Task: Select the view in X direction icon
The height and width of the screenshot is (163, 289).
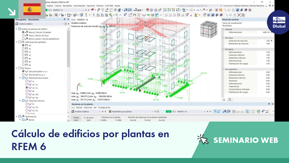Action: coord(165,10)
